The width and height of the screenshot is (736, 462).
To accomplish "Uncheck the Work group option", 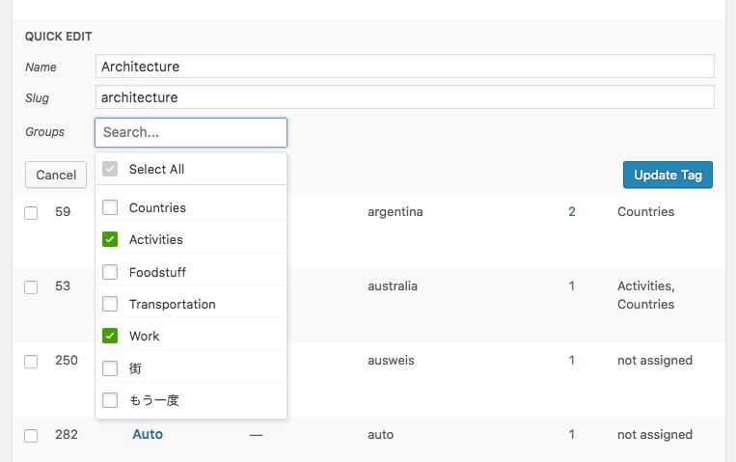I will [x=110, y=336].
